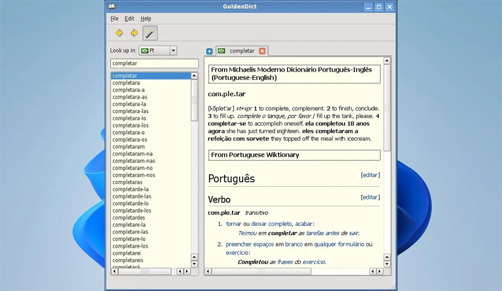
Task: Open the Help menu
Action: [x=146, y=19]
